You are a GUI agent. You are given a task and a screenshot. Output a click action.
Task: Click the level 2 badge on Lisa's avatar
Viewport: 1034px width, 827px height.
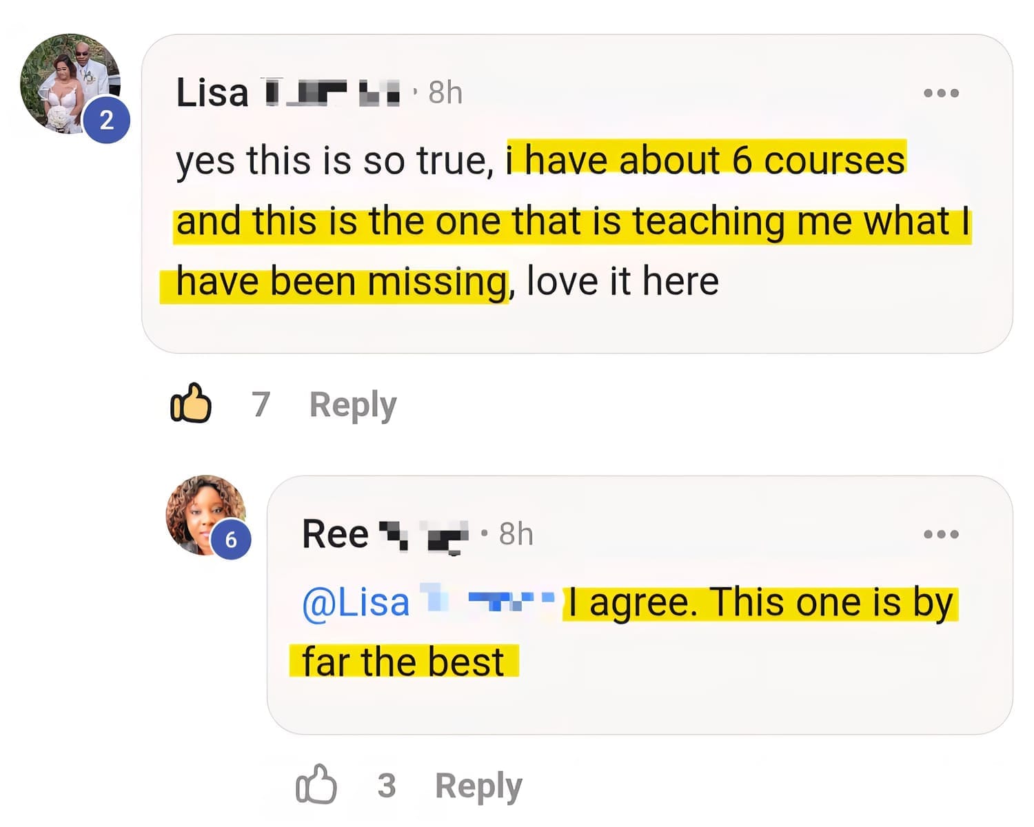point(106,121)
